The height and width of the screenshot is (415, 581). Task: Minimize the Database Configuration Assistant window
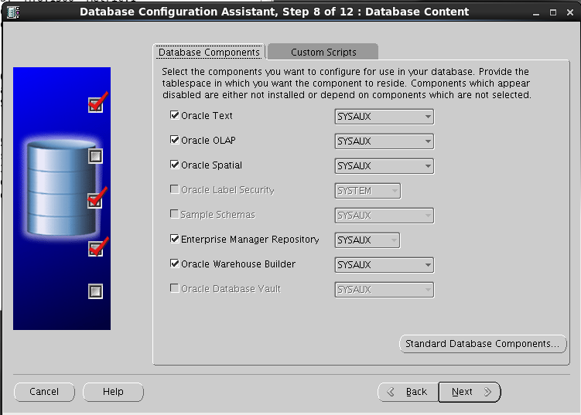tap(536, 12)
